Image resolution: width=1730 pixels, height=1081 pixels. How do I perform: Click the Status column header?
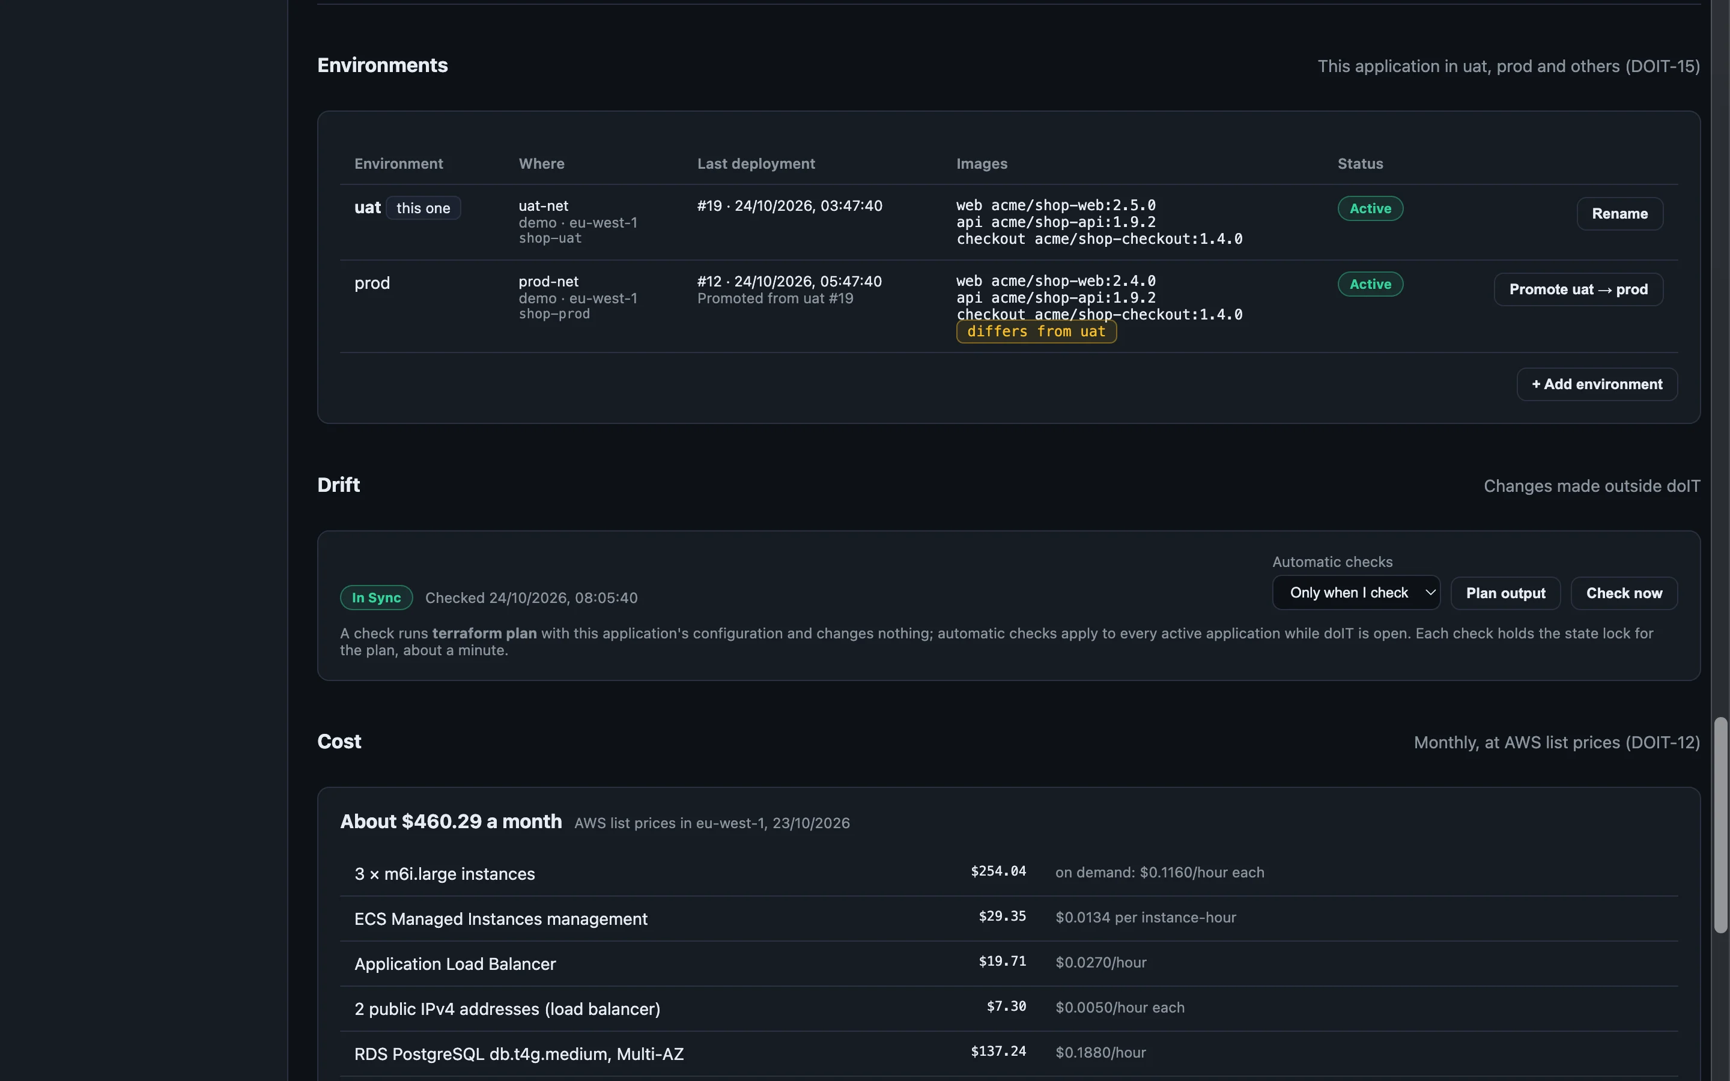pyautogui.click(x=1360, y=164)
